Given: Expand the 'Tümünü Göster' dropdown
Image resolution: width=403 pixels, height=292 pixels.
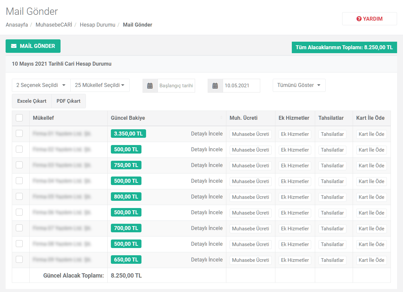Looking at the screenshot, I should [x=299, y=85].
